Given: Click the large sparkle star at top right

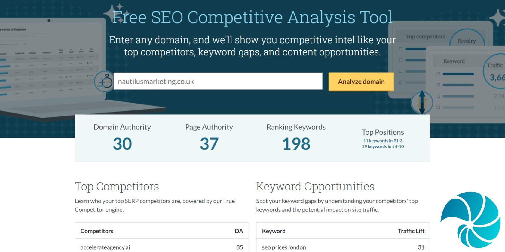Looking at the screenshot, I should (x=498, y=18).
